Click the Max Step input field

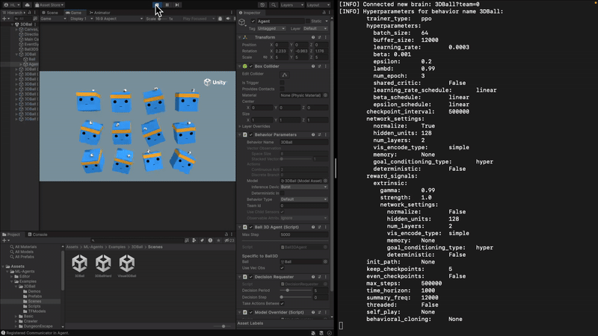click(x=304, y=234)
